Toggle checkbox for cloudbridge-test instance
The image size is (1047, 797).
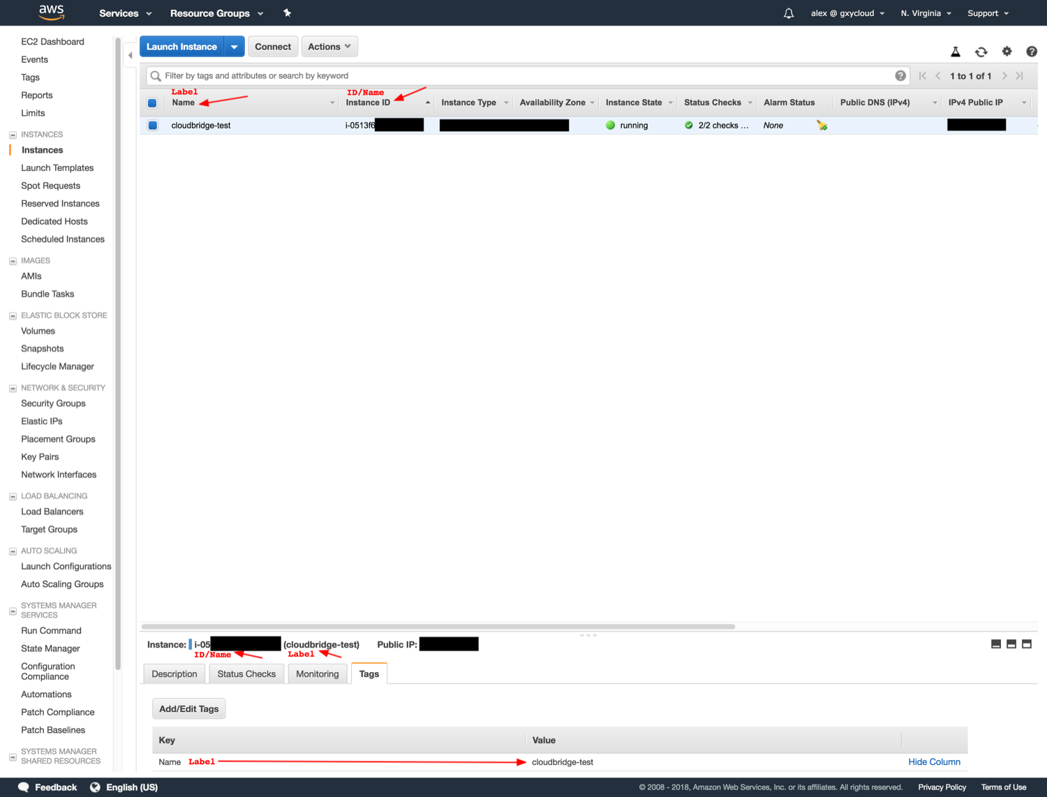pos(152,126)
